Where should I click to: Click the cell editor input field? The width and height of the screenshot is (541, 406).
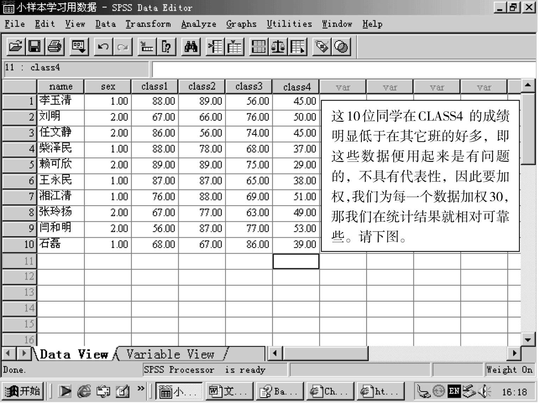pos(343,69)
